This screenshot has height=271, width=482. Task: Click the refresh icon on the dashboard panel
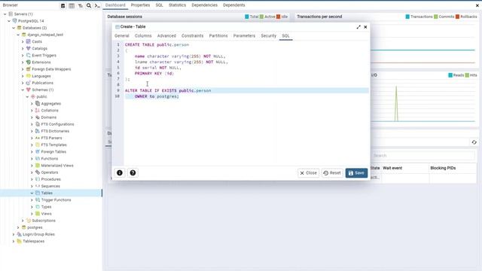474,142
